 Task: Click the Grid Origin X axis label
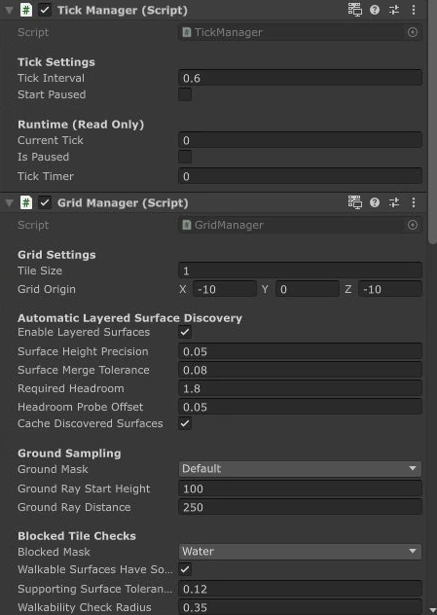pyautogui.click(x=183, y=289)
